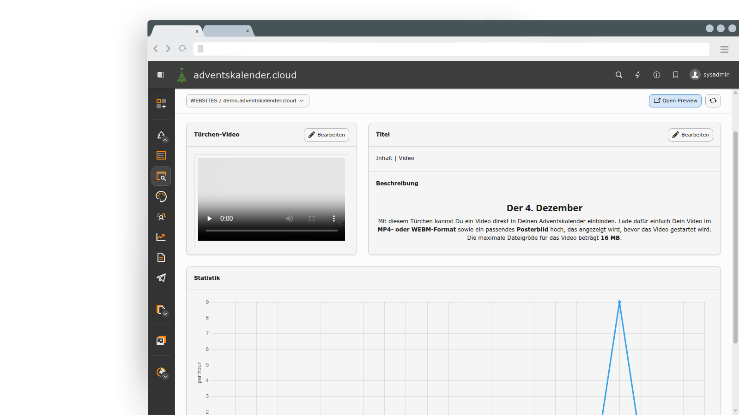739x415 pixels.
Task: Mute the video with speaker icon
Action: click(x=290, y=219)
